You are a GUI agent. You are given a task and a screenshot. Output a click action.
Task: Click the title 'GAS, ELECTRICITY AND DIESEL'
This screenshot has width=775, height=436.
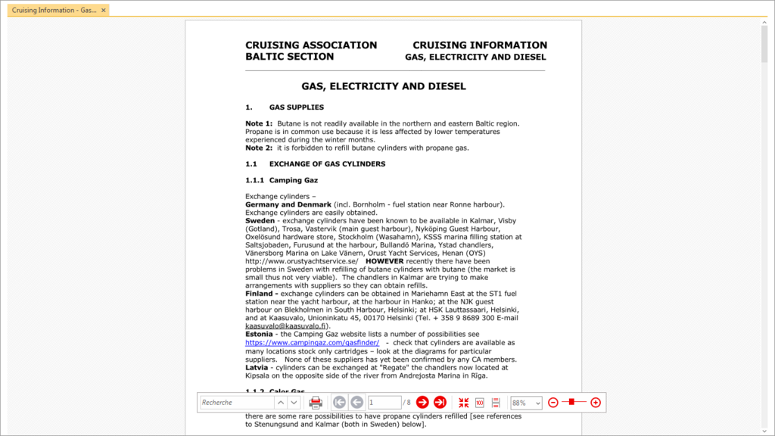tap(384, 86)
